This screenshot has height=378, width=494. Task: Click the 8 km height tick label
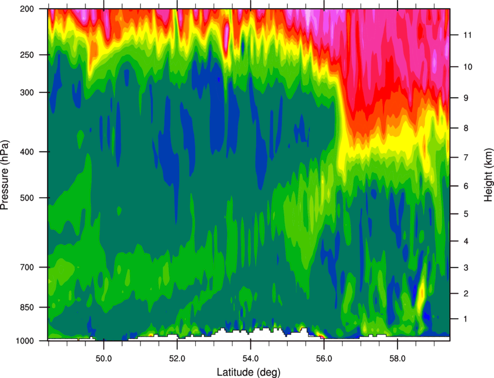[x=466, y=128]
